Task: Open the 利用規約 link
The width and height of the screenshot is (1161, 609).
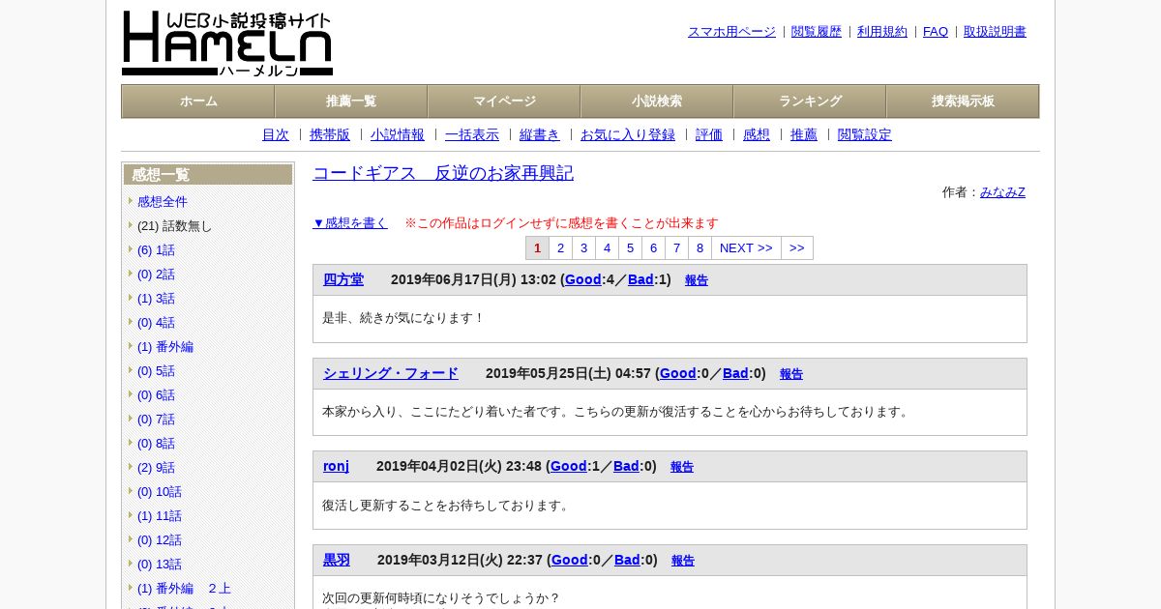Action: tap(882, 31)
